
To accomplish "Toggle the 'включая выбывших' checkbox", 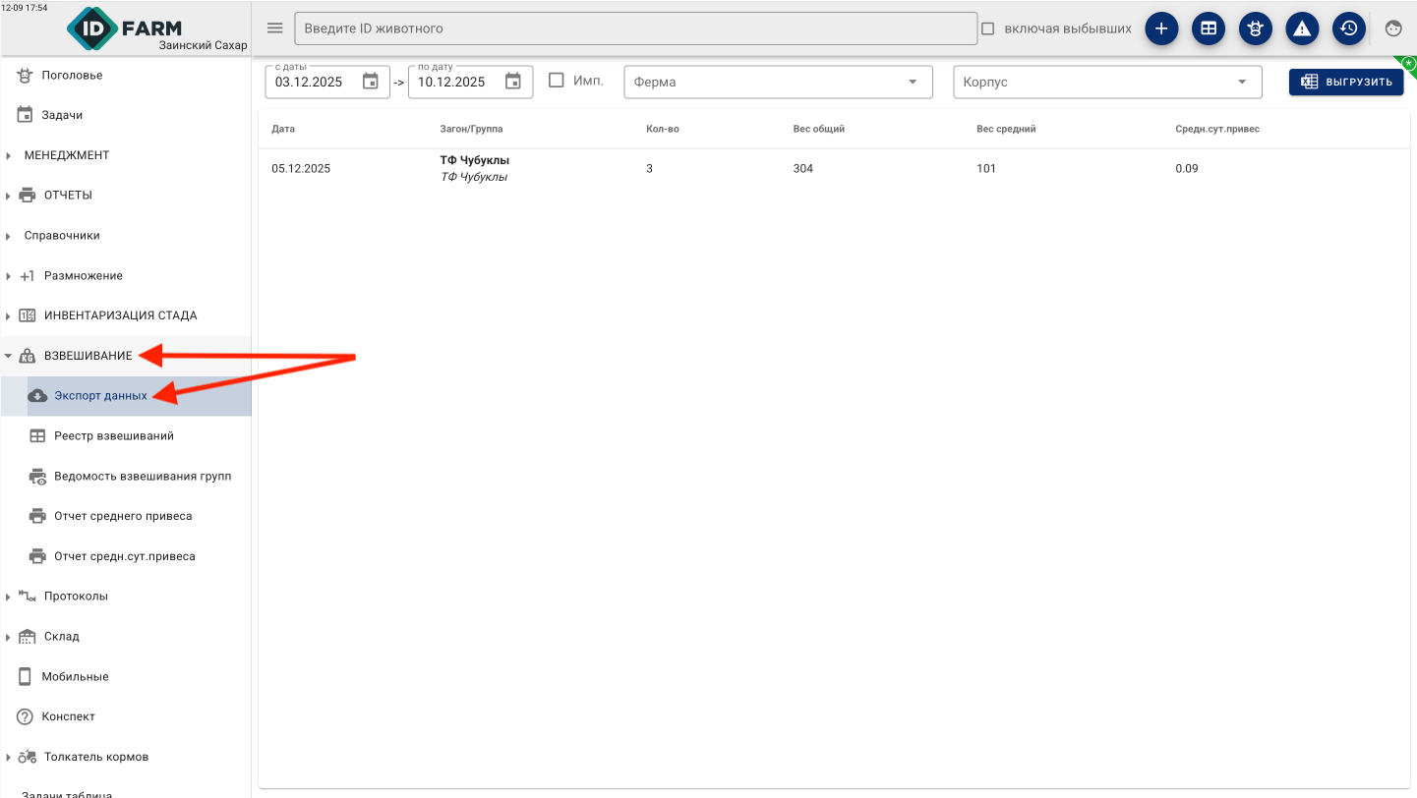I will click(x=987, y=28).
